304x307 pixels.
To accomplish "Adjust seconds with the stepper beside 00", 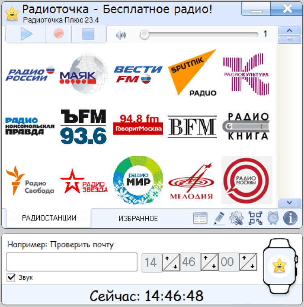I will (248, 262).
